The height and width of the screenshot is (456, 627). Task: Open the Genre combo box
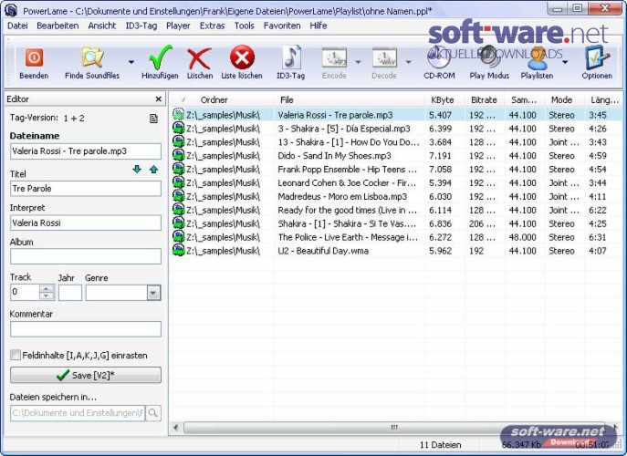coord(153,293)
